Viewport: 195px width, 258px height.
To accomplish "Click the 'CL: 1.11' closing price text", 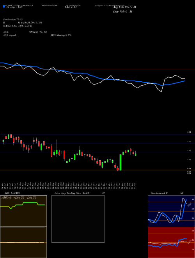I will (71, 7).
